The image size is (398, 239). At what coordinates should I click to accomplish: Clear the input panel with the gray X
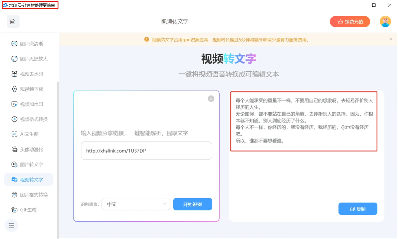pyautogui.click(x=211, y=99)
